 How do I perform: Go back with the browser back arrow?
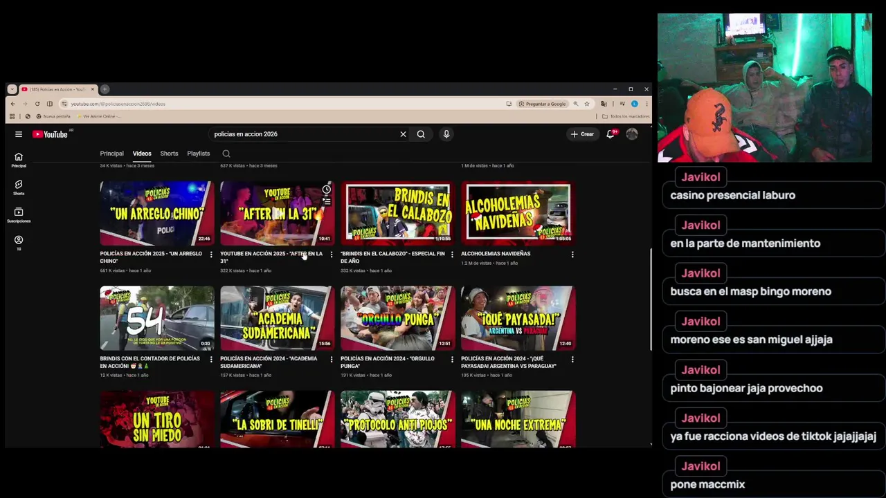point(12,104)
